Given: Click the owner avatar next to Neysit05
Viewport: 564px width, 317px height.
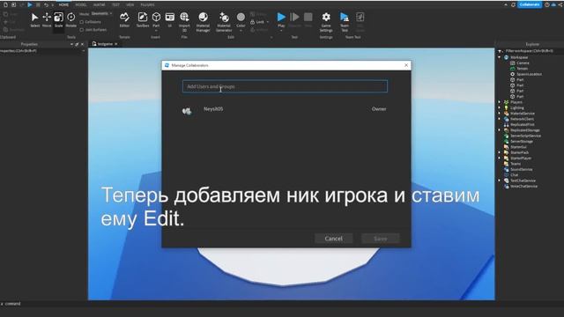Looking at the screenshot, I should [x=187, y=111].
